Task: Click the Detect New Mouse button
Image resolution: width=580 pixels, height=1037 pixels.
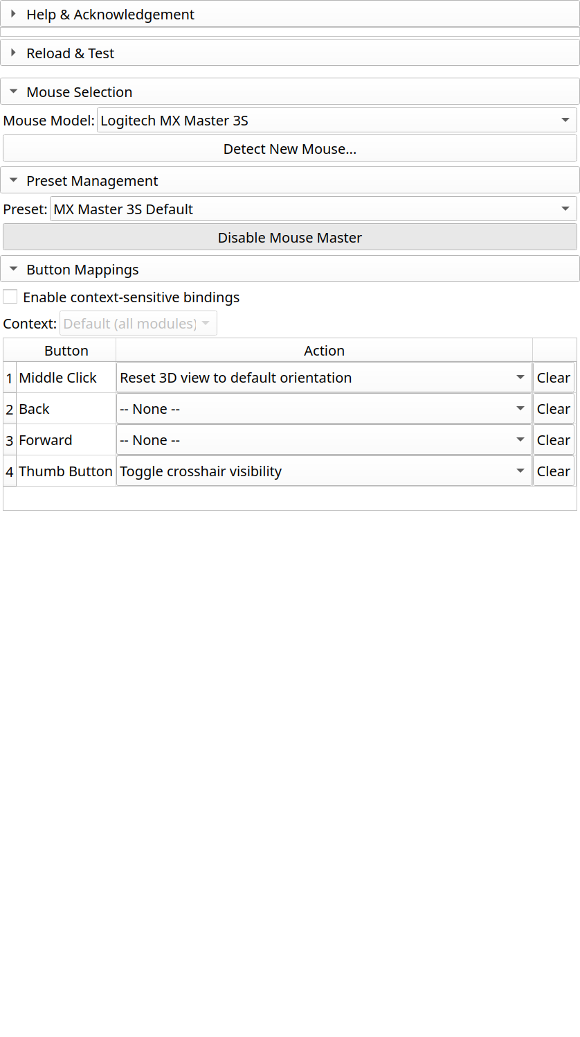Action: (x=289, y=149)
